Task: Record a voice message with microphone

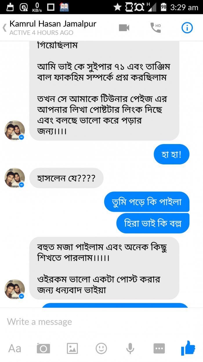Action: (x=130, y=348)
